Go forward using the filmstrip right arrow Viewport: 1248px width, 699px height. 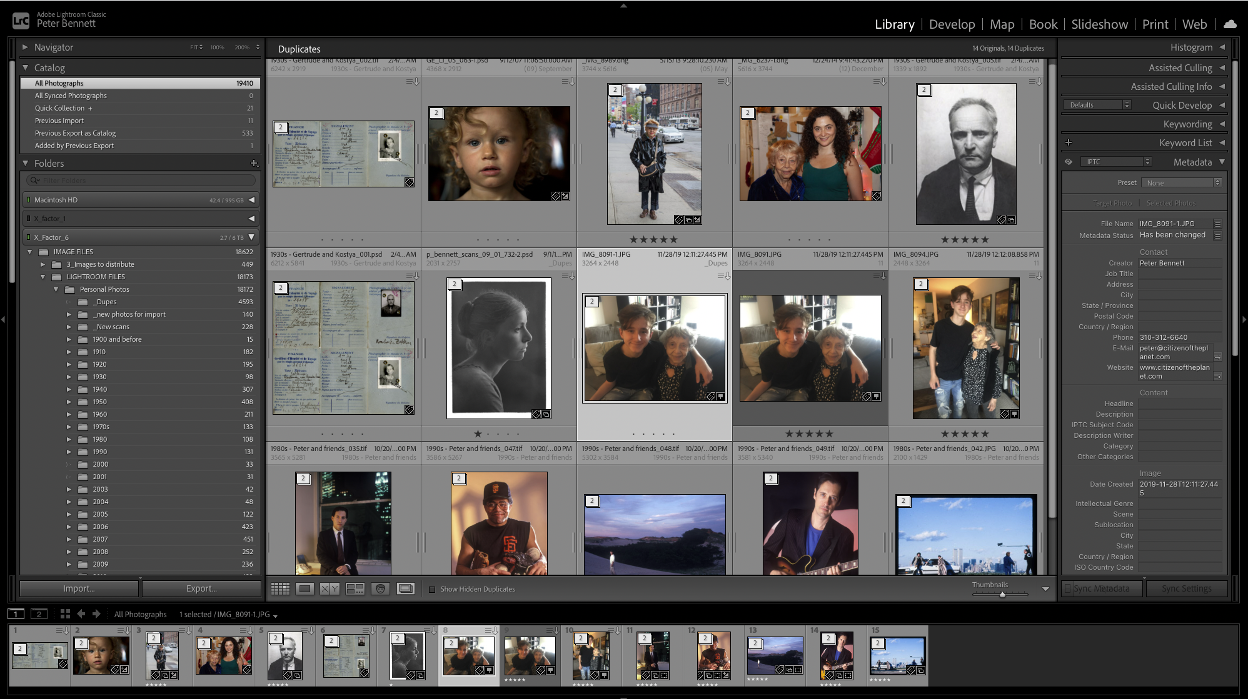pos(96,614)
